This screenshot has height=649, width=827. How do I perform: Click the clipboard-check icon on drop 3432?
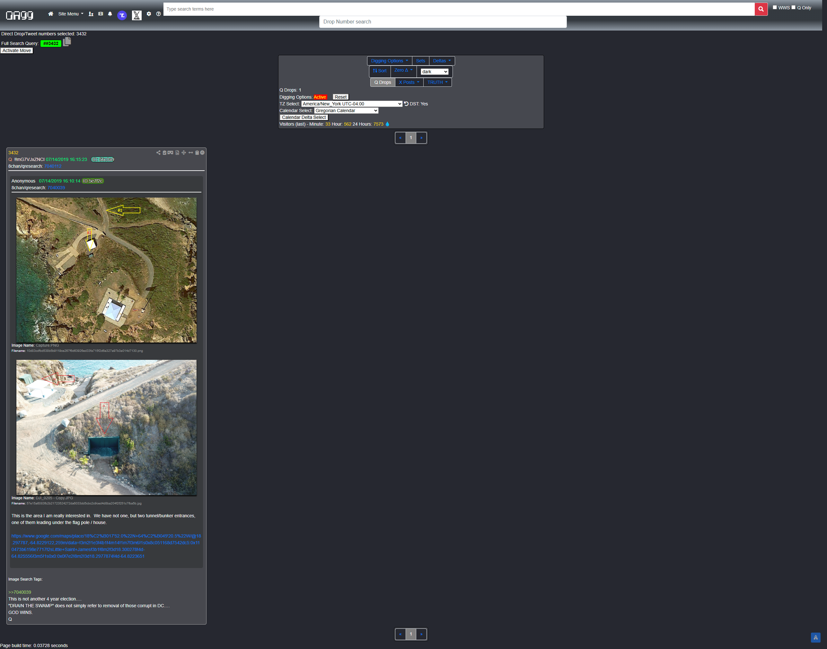pyautogui.click(x=164, y=152)
